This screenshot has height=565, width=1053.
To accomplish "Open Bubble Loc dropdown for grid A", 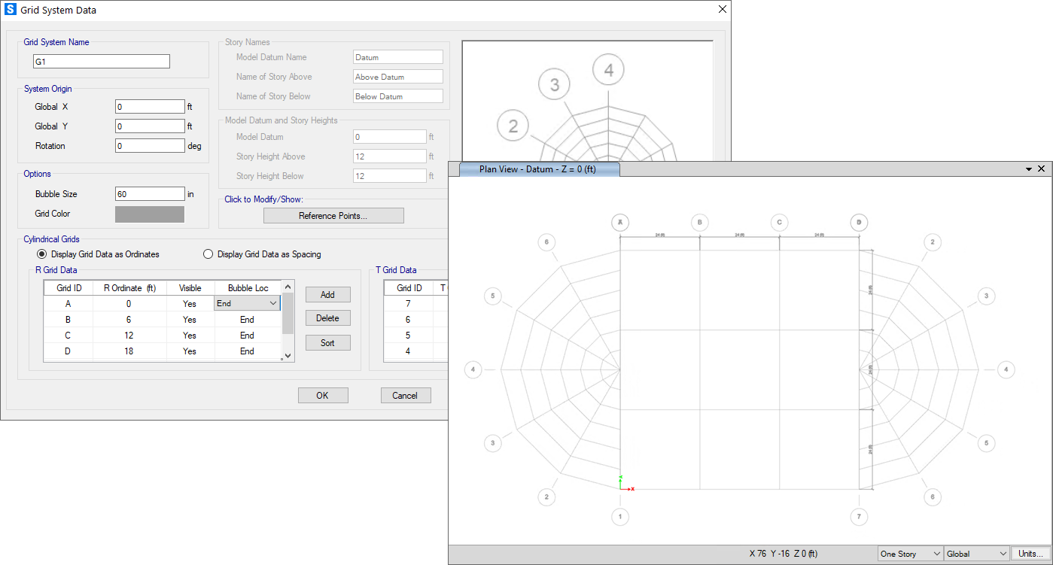I will (x=272, y=303).
